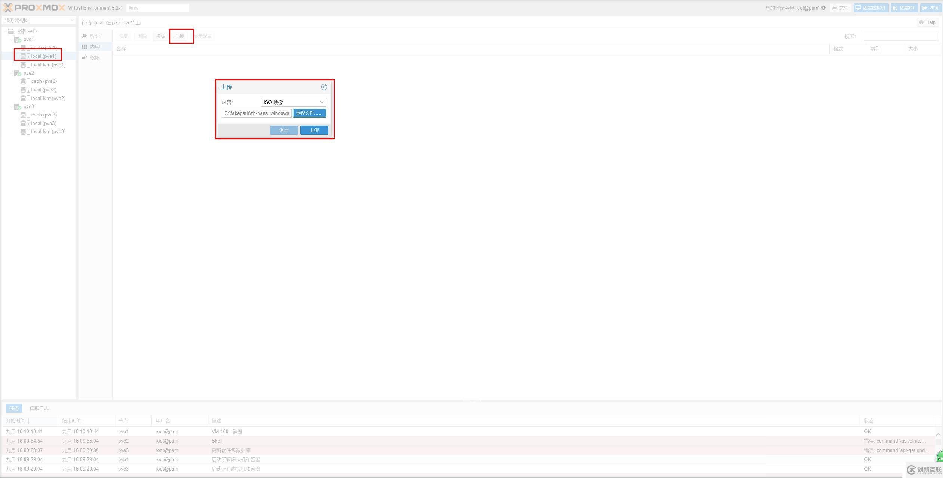Select ceph (pve3) storage icon
The image size is (943, 478).
23,115
